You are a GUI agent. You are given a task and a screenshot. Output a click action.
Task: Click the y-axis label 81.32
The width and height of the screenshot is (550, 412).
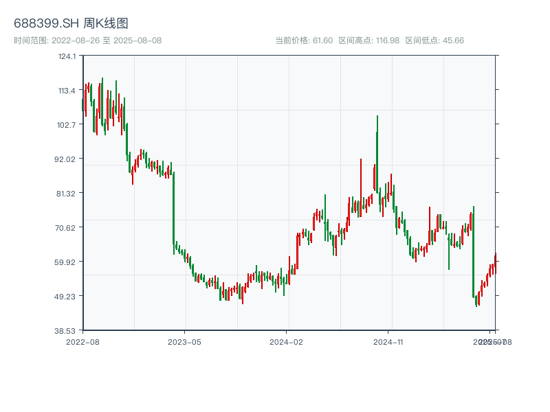click(x=66, y=194)
